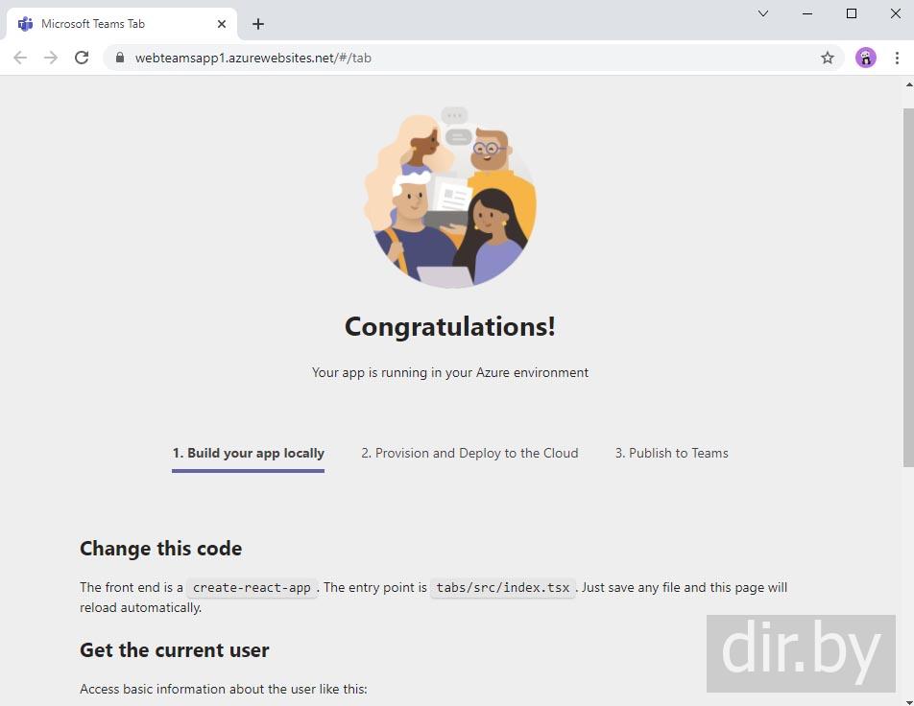The height and width of the screenshot is (706, 914).
Task: Open a new tab with the plus button
Action: coord(258,24)
